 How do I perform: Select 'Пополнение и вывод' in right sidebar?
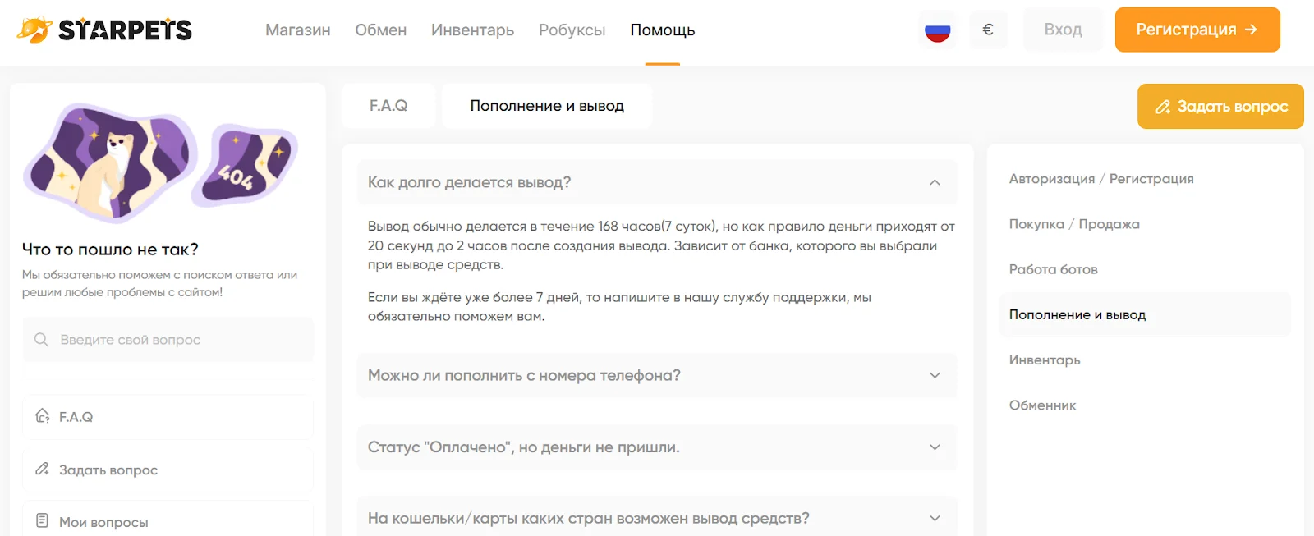point(1145,314)
